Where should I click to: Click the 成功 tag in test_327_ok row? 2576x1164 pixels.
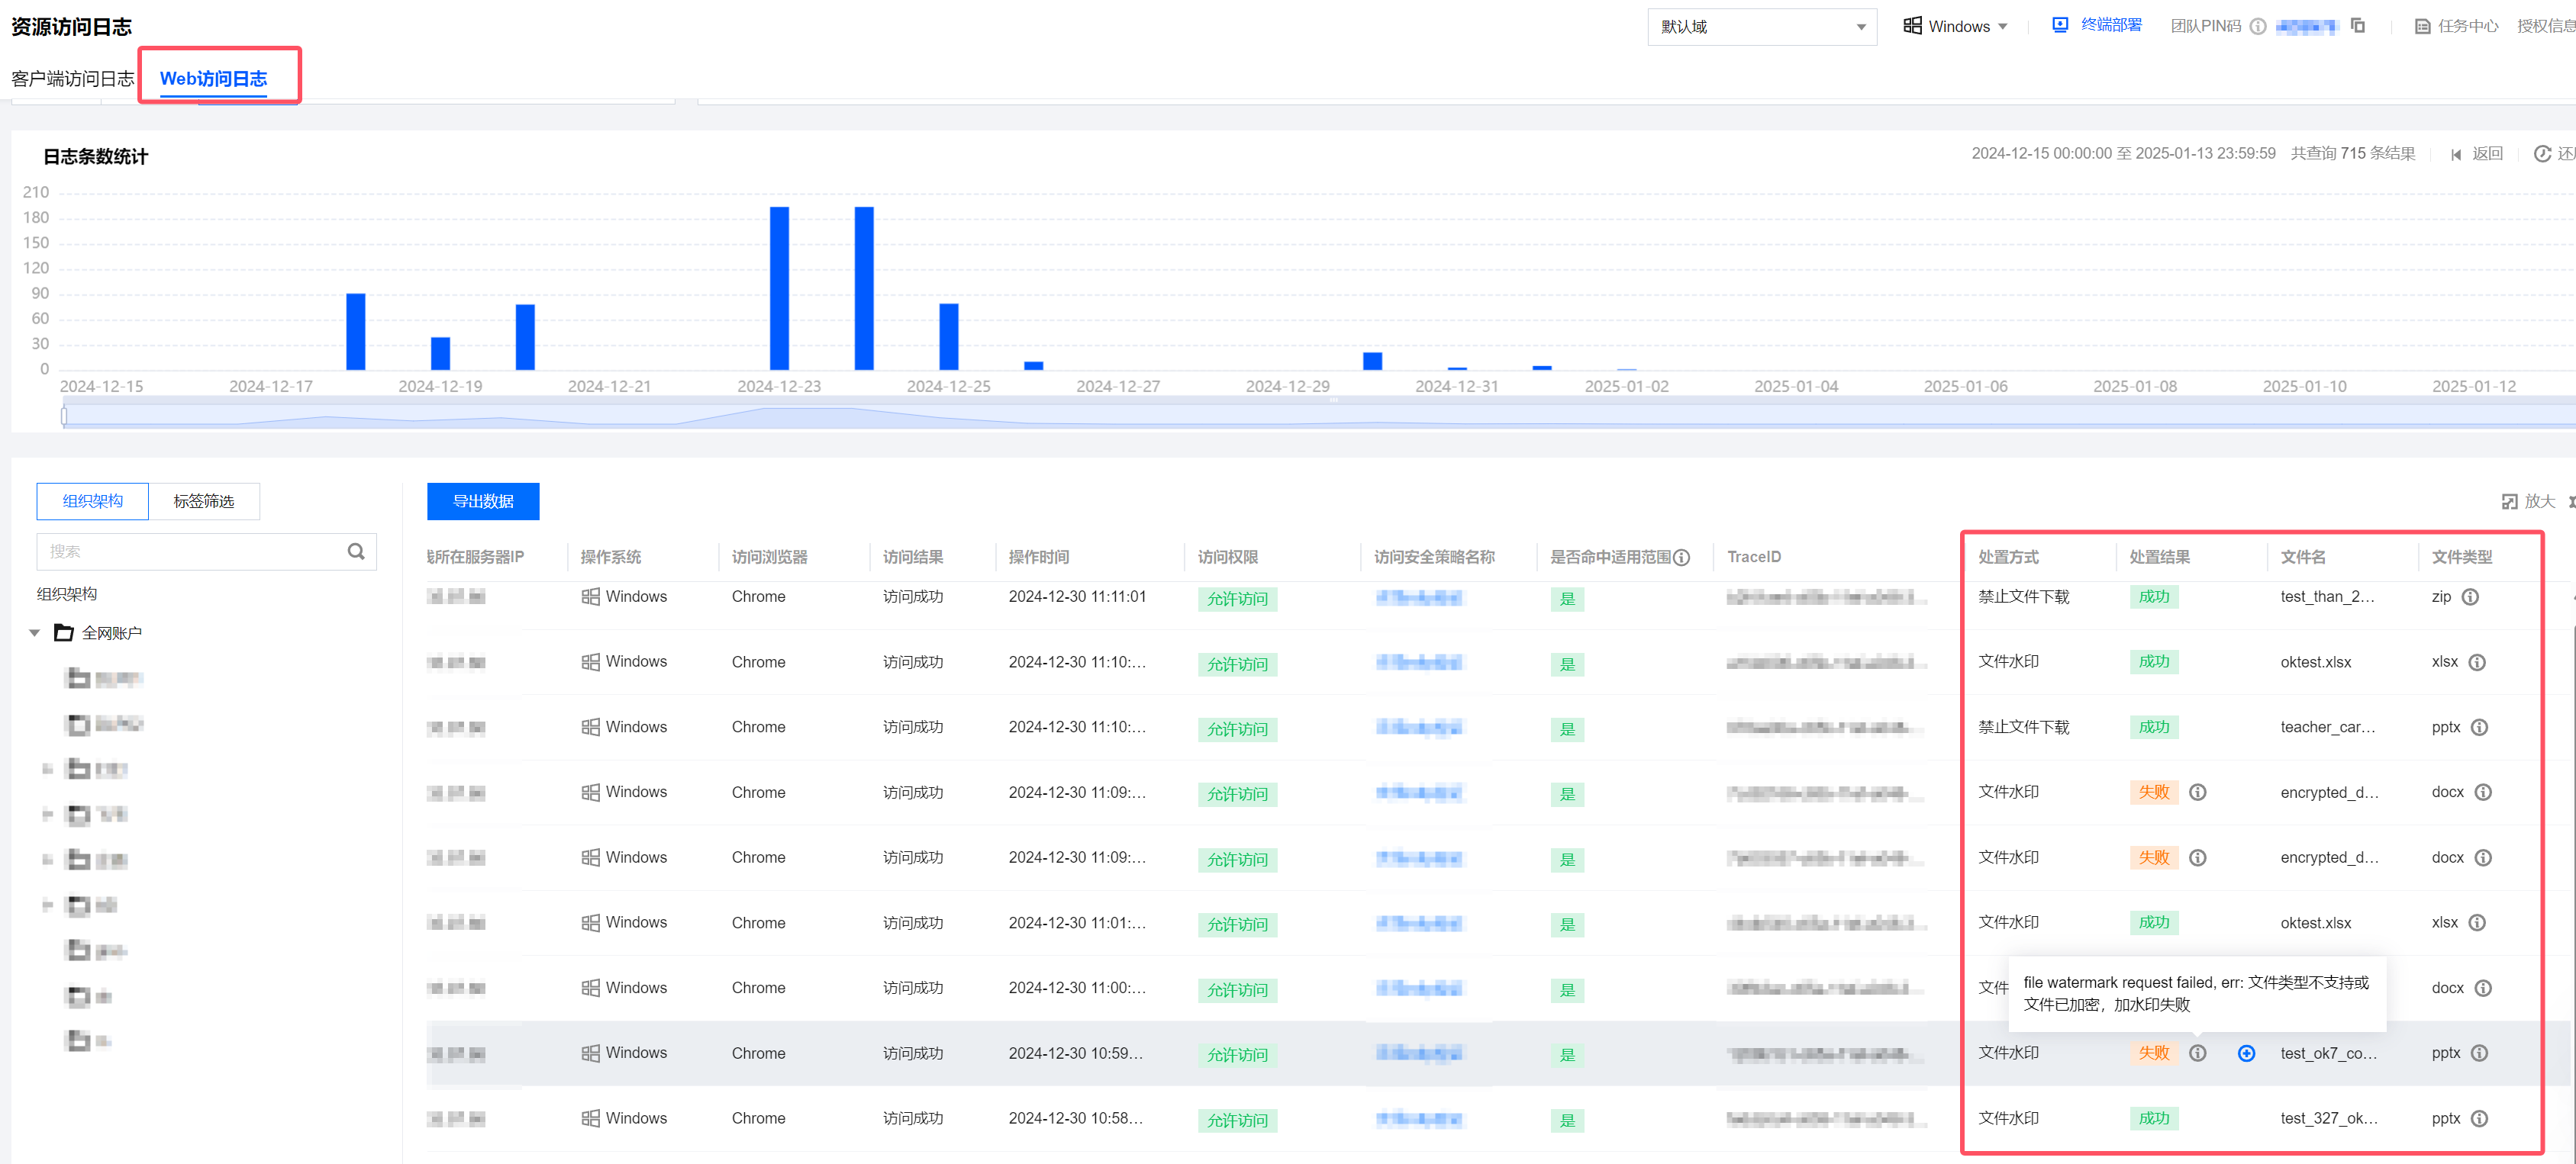click(2153, 1118)
